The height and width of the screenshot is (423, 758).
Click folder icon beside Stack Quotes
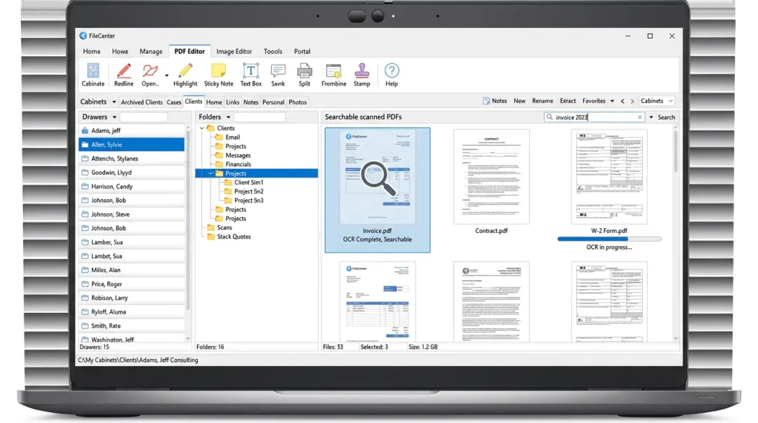click(x=211, y=237)
